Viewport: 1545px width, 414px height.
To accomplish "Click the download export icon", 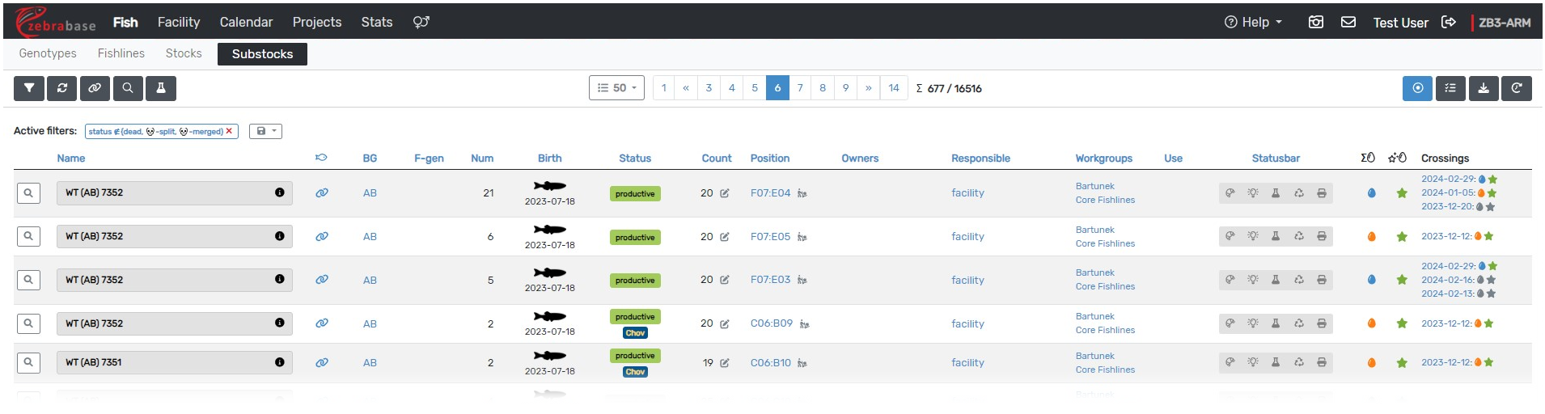I will pos(1484,88).
